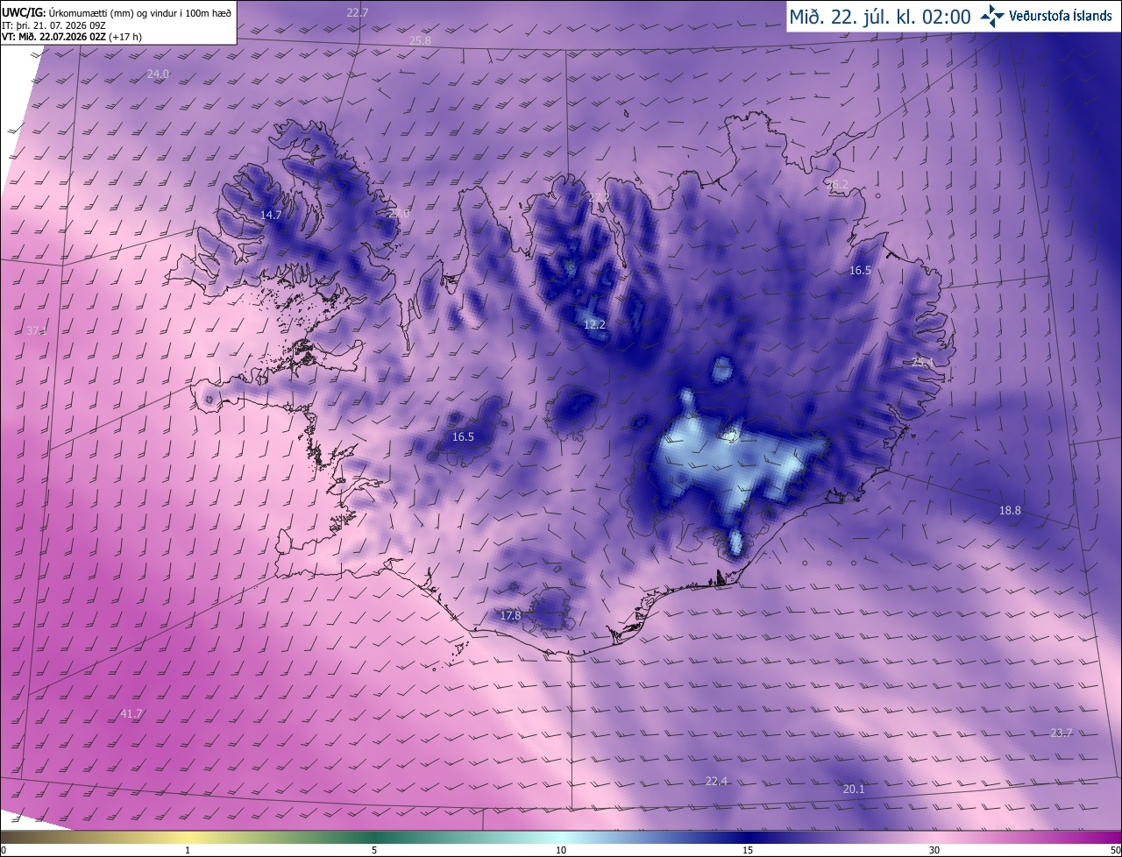Click the 25.8 value near the top edge
Screen dimensions: 1122x857
420,41
